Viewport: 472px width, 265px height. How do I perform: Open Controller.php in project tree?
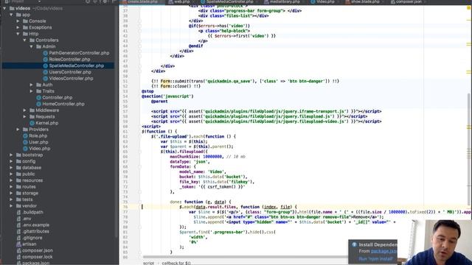tap(58, 98)
